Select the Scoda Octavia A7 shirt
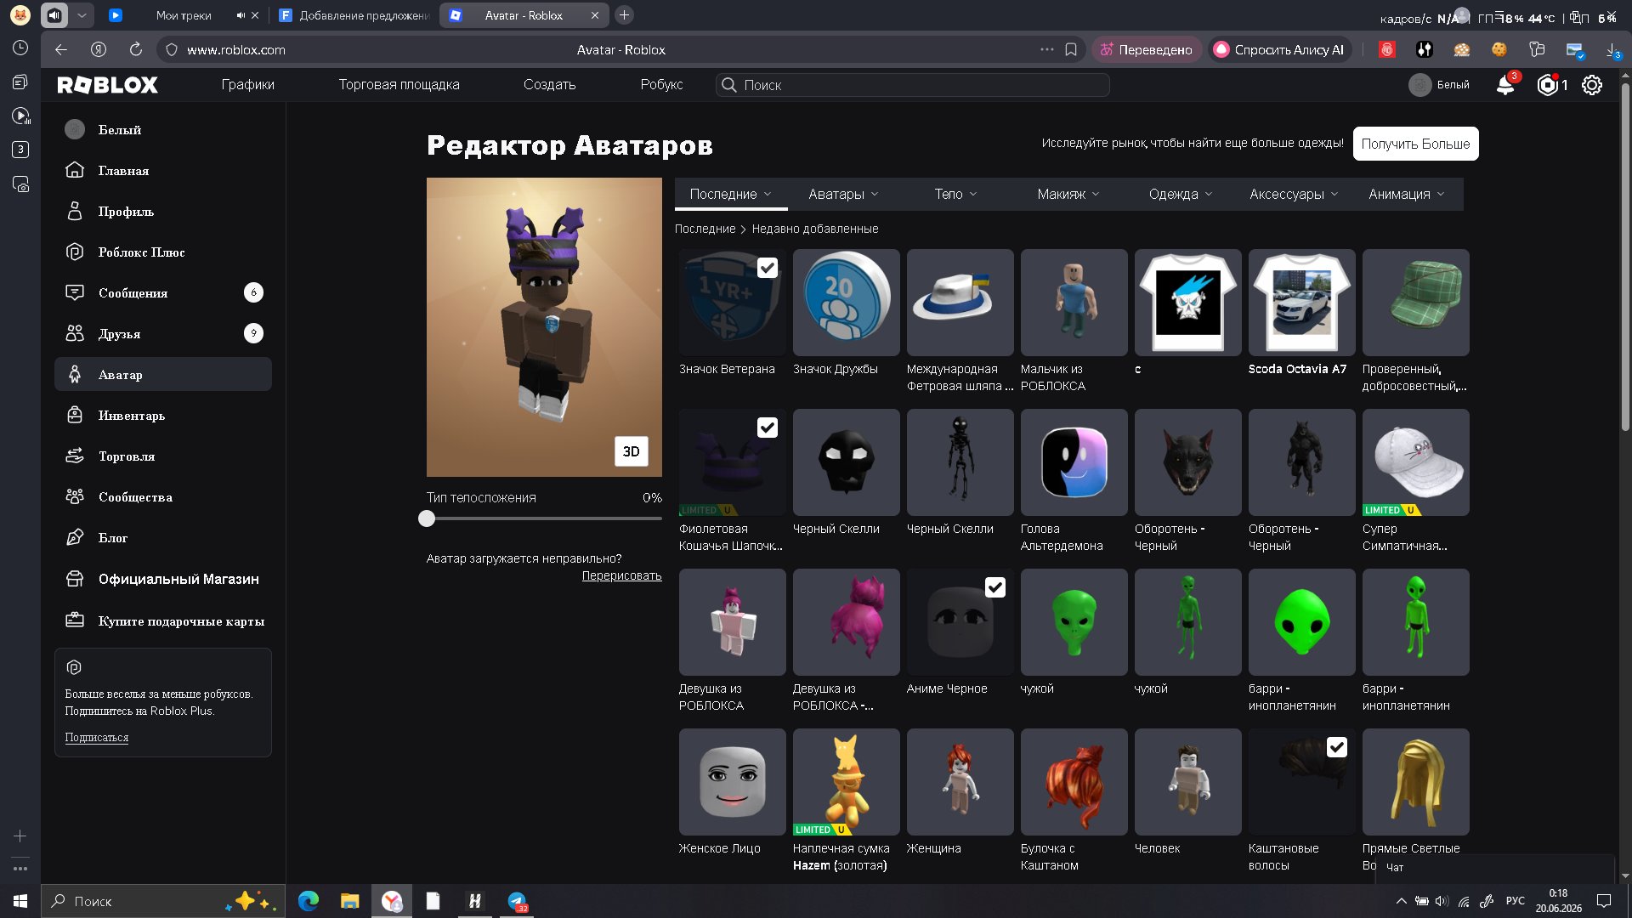Image resolution: width=1632 pixels, height=918 pixels. point(1301,303)
